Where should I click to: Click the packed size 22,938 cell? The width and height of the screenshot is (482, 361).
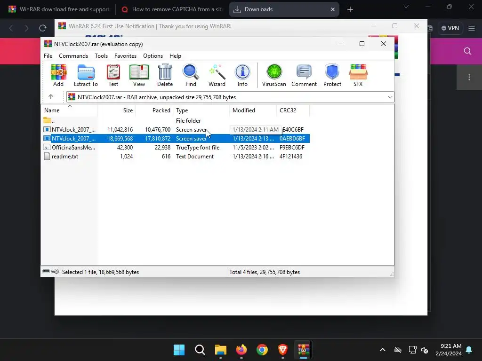pos(162,147)
